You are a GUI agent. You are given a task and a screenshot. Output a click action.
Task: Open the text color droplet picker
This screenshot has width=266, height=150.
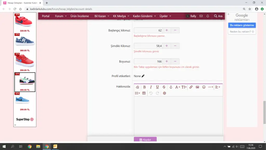(171, 87)
